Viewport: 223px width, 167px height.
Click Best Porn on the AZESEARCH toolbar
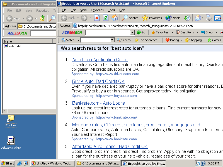point(185,32)
